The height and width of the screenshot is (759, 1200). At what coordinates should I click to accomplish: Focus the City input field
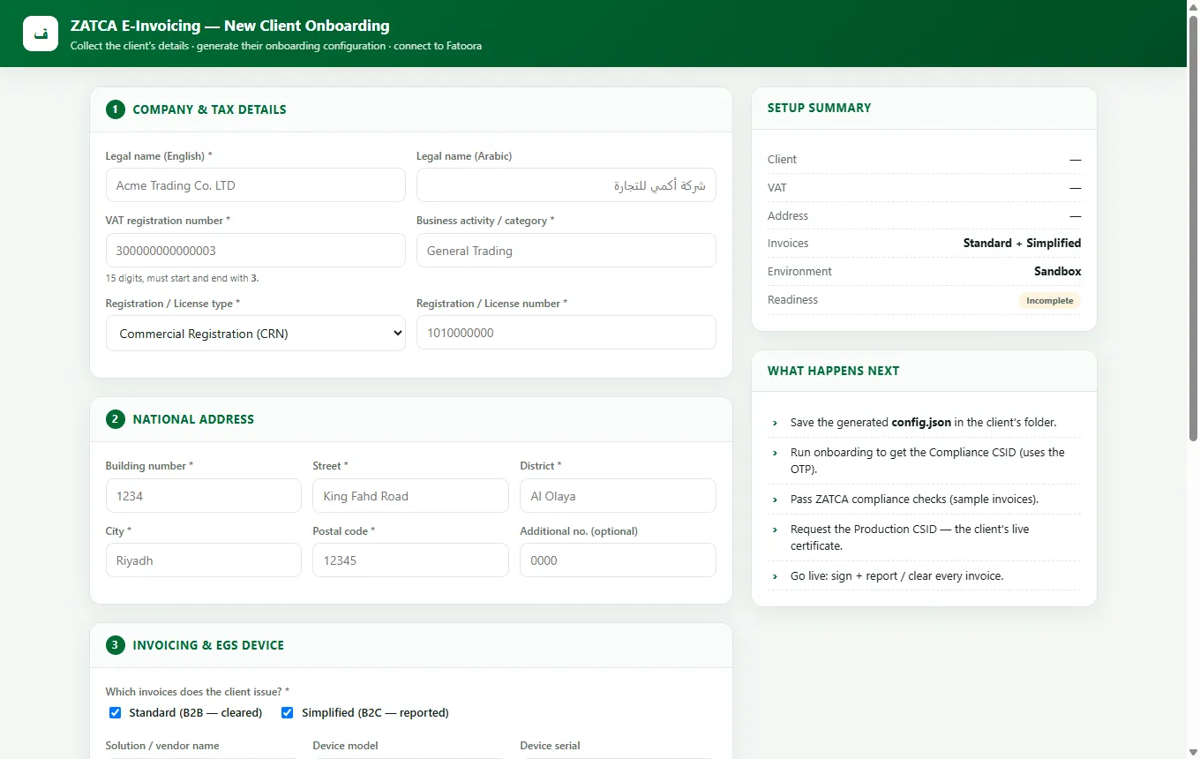204,560
